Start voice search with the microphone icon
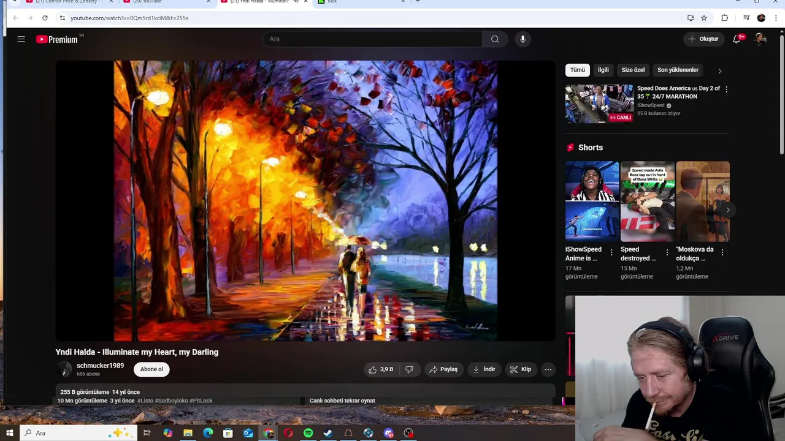The image size is (785, 441). (x=523, y=39)
